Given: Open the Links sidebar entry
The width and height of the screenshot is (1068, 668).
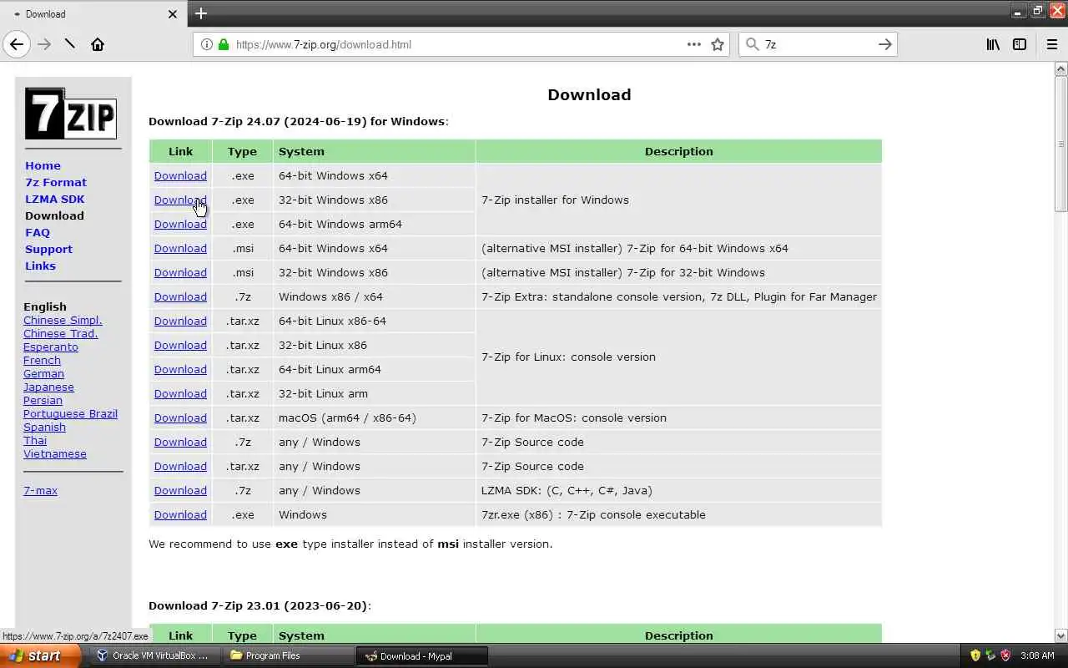Looking at the screenshot, I should pos(40,266).
